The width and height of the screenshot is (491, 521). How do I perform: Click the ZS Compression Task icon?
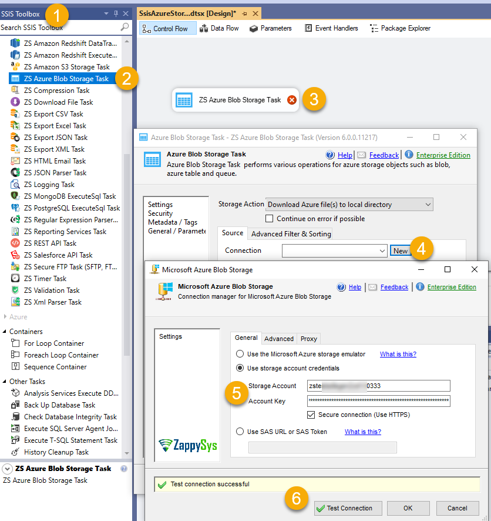click(15, 91)
